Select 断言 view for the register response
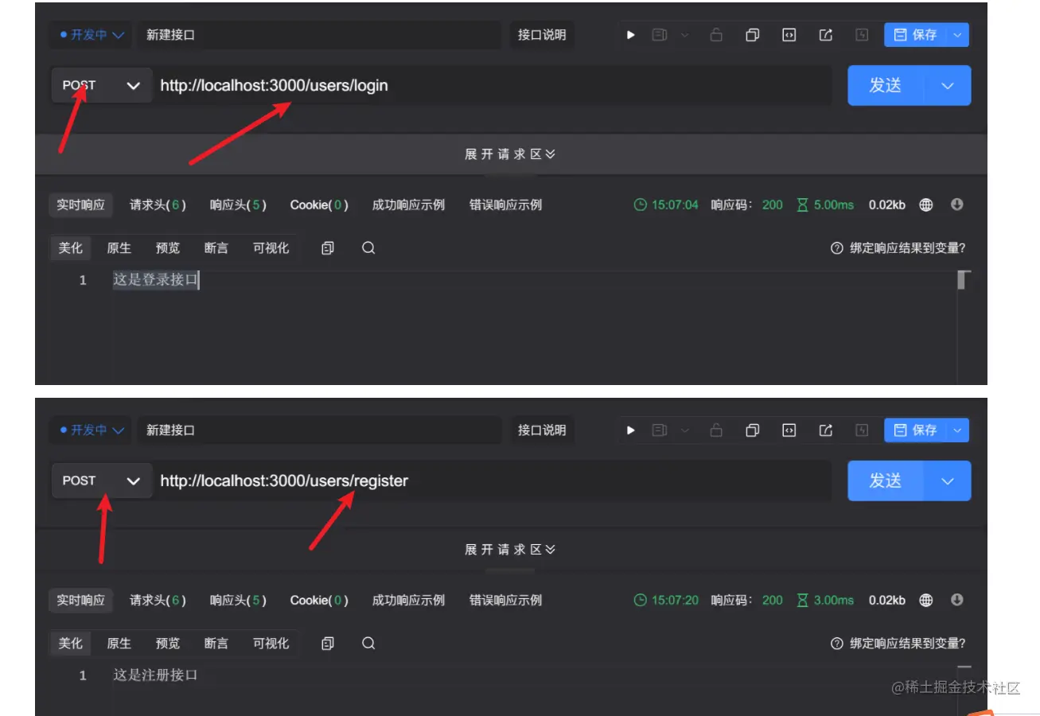This screenshot has height=716, width=1040. [216, 644]
